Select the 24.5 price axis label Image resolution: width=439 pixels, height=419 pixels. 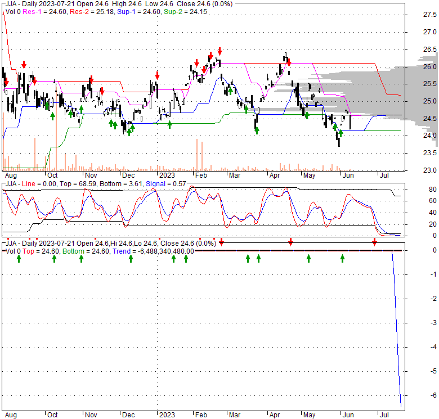tap(430, 118)
